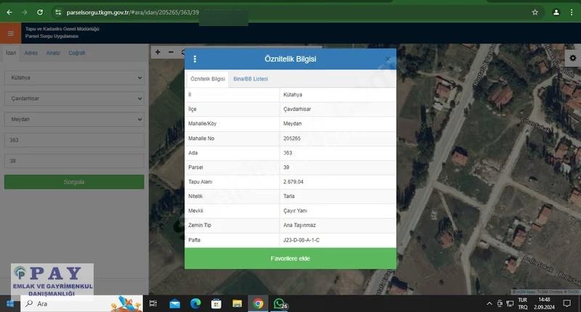Select the Mevkii value Çayır Yanı
This screenshot has height=312, width=581.
[295, 210]
